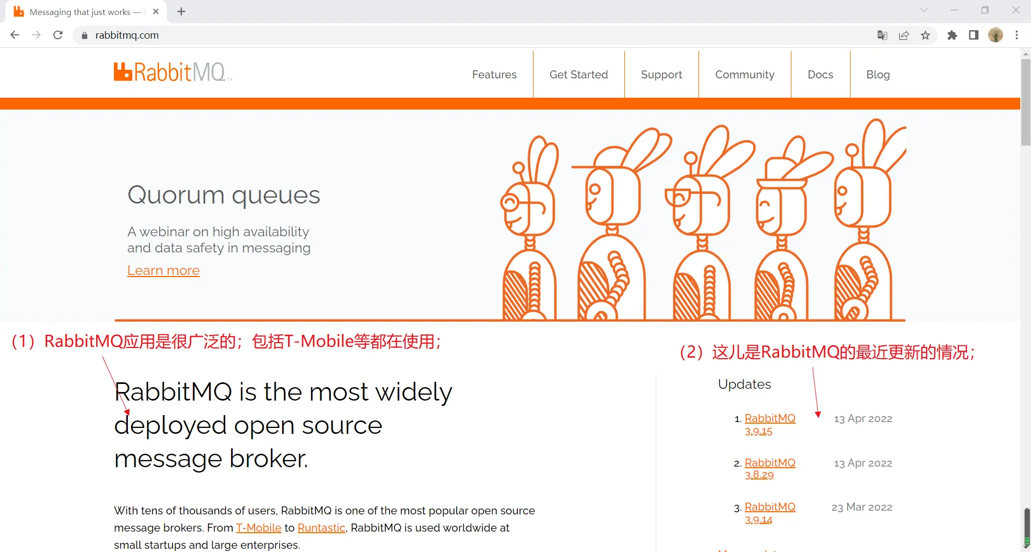This screenshot has width=1031, height=552.
Task: Open the Community menu item
Action: [745, 75]
